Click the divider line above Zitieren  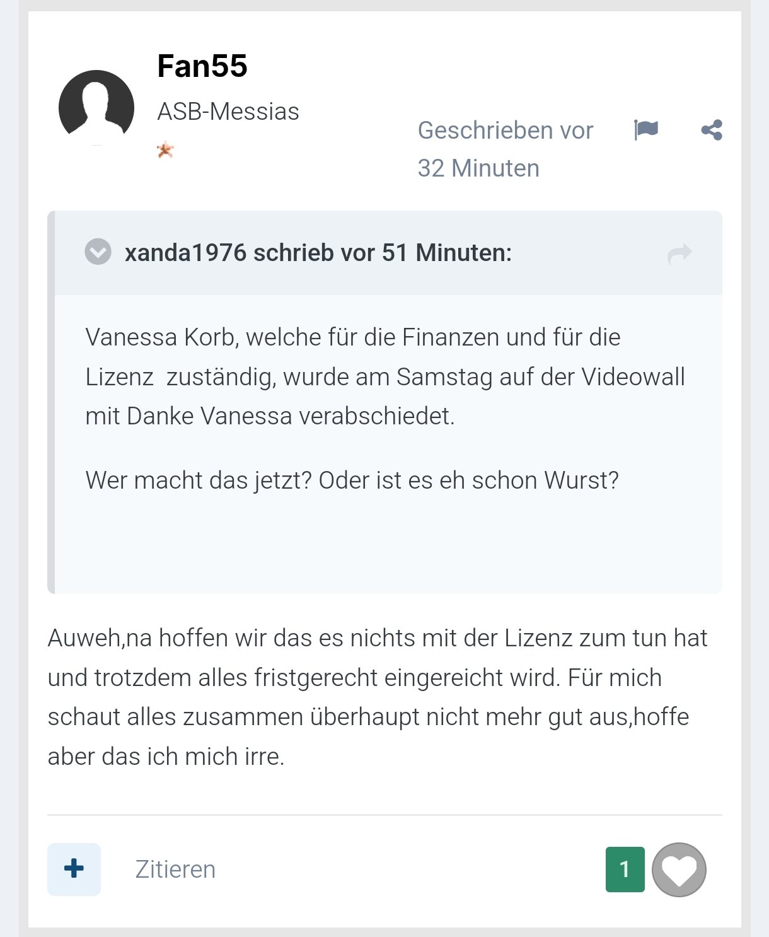(x=384, y=815)
